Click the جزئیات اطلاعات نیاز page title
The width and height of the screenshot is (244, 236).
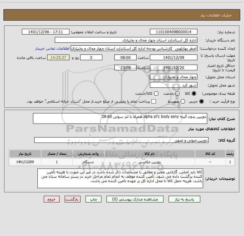pos(216,15)
